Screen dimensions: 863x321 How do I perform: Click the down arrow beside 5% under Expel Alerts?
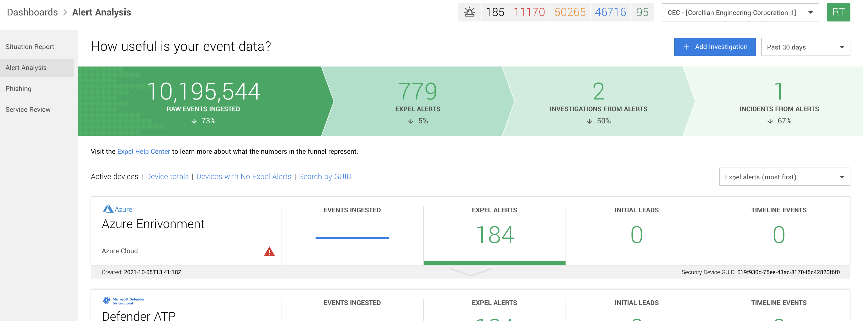[x=411, y=121]
